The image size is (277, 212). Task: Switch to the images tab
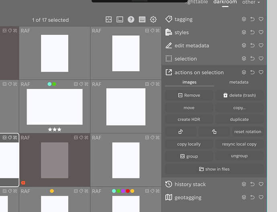click(x=189, y=82)
